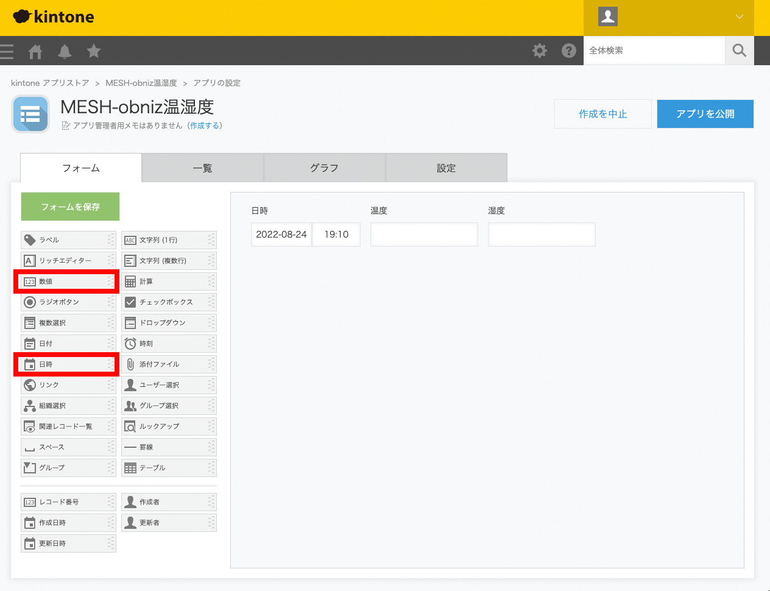This screenshot has width=770, height=591.
Task: Click kintone アプリストア breadcrumb link
Action: [50, 83]
